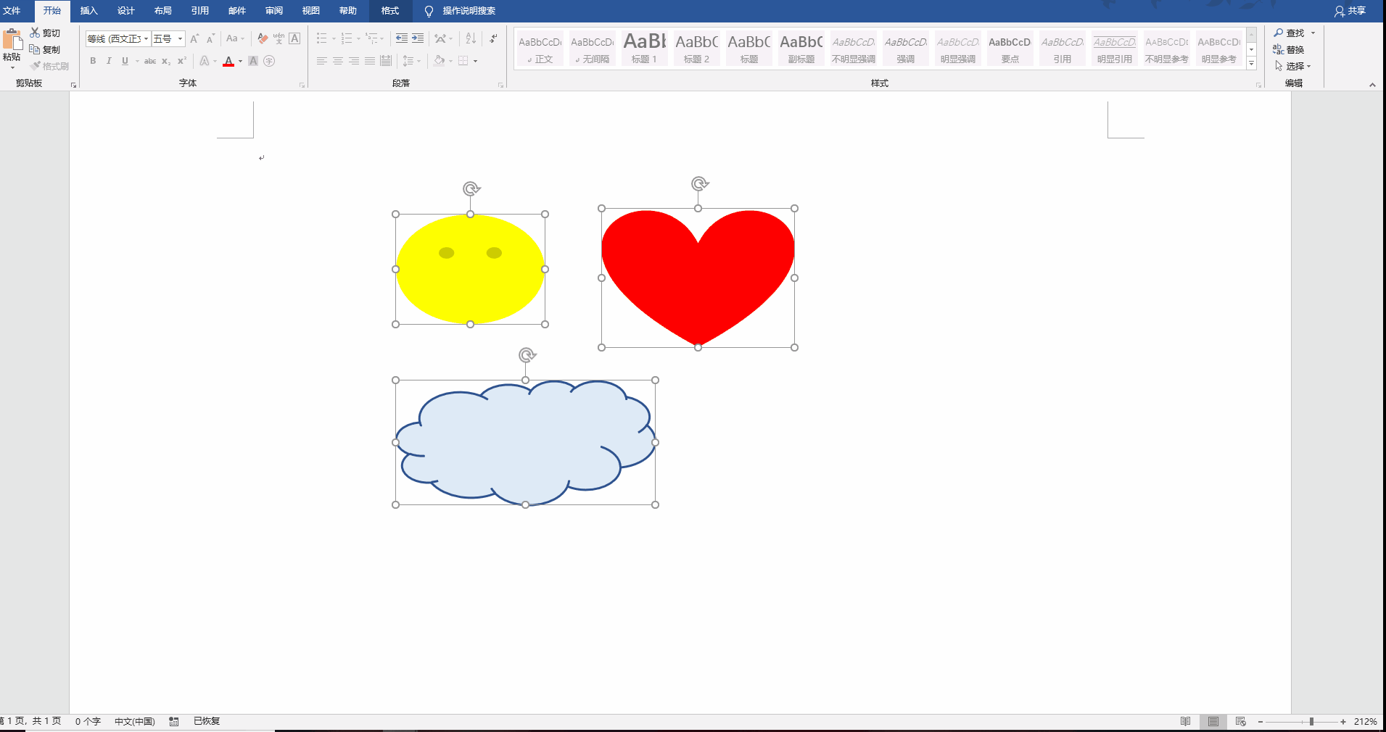The height and width of the screenshot is (732, 1386).
Task: Open the font color dropdown arrow
Action: [241, 62]
